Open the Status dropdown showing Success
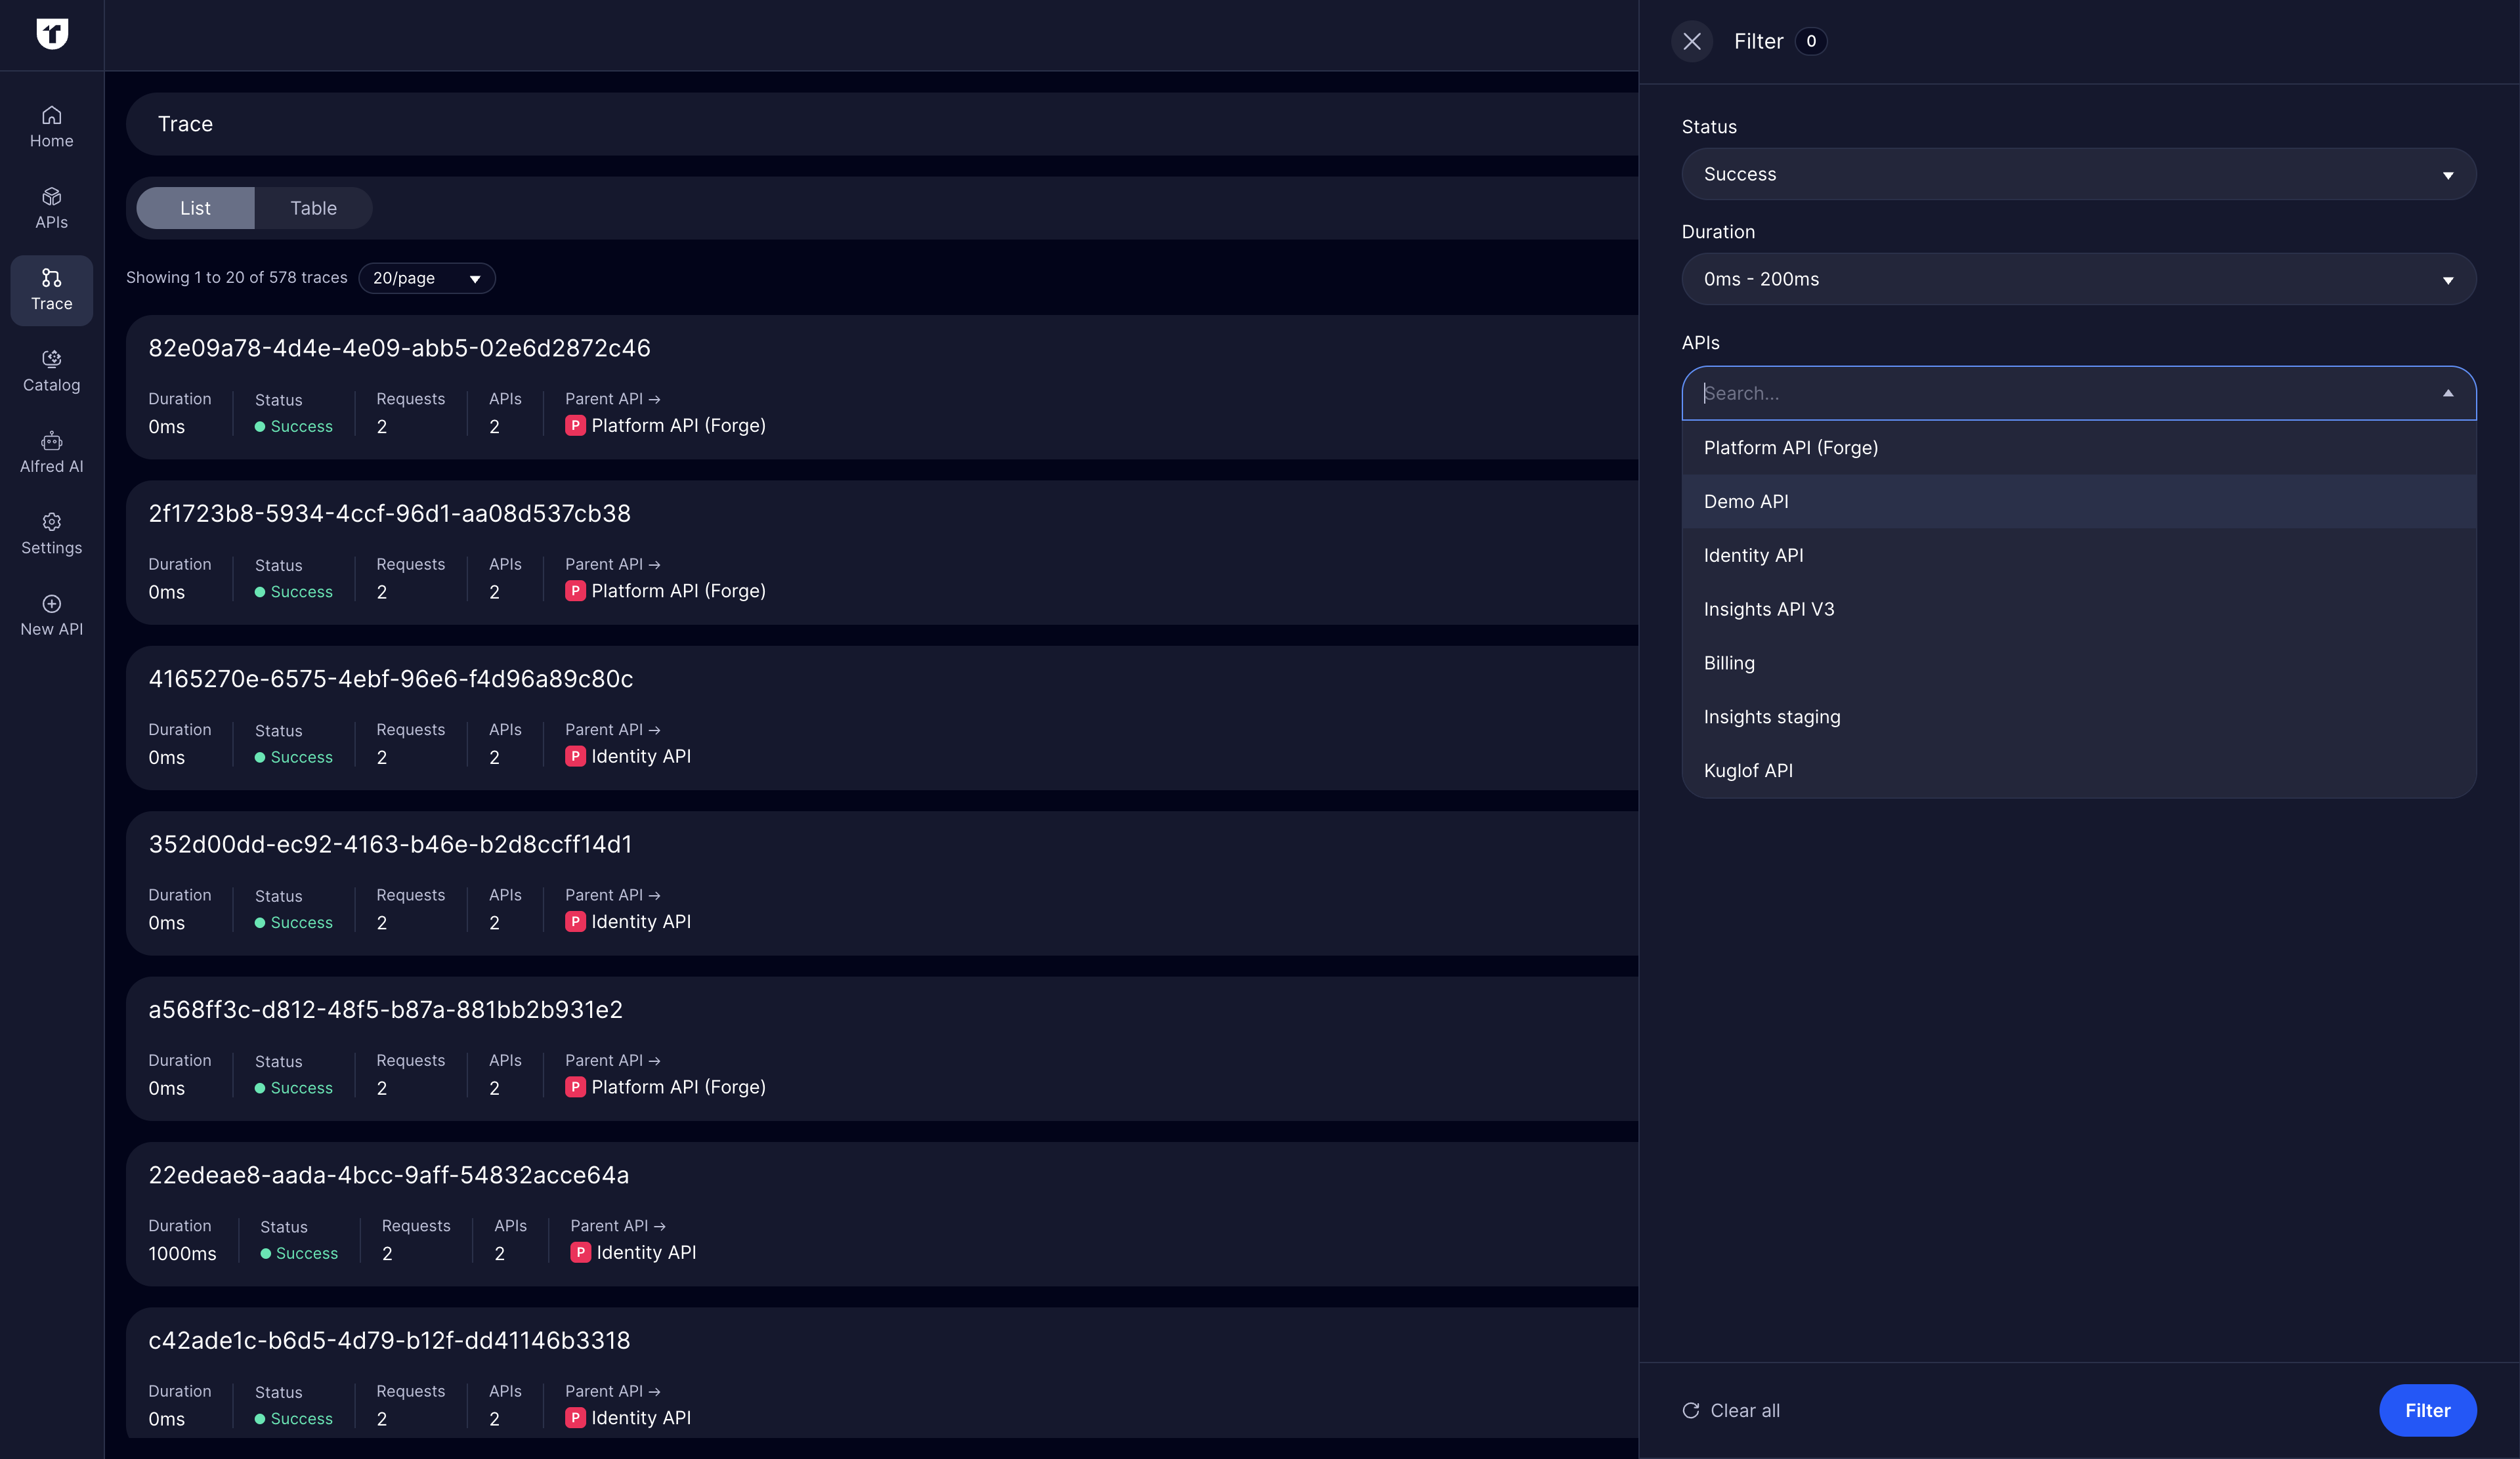2520x1459 pixels. 2079,173
